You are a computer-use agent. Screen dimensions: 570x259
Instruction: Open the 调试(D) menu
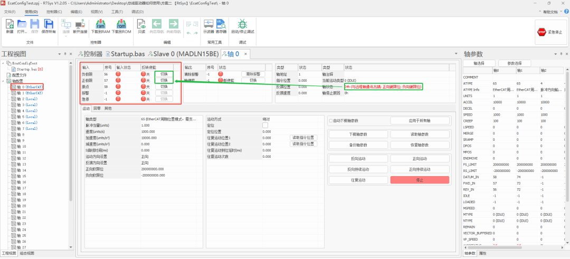(137, 12)
